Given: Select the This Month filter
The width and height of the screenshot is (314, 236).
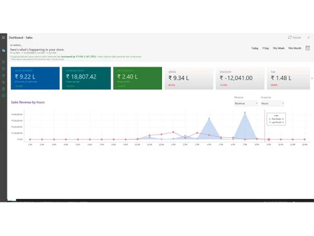Looking at the screenshot, I should [x=295, y=48].
